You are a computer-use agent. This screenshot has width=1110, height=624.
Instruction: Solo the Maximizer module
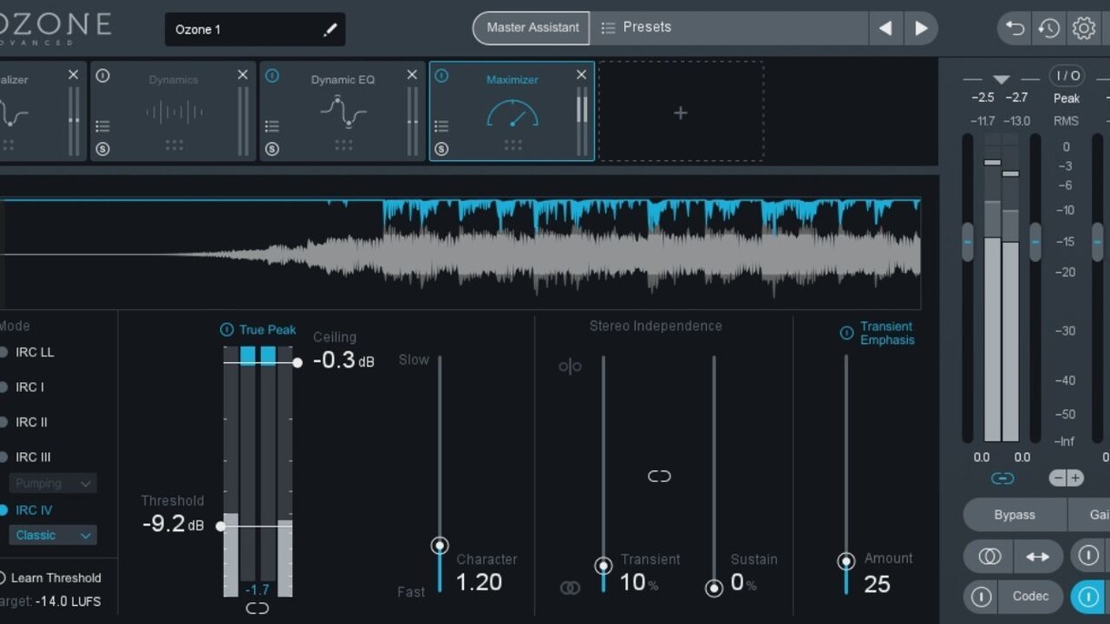tap(441, 149)
